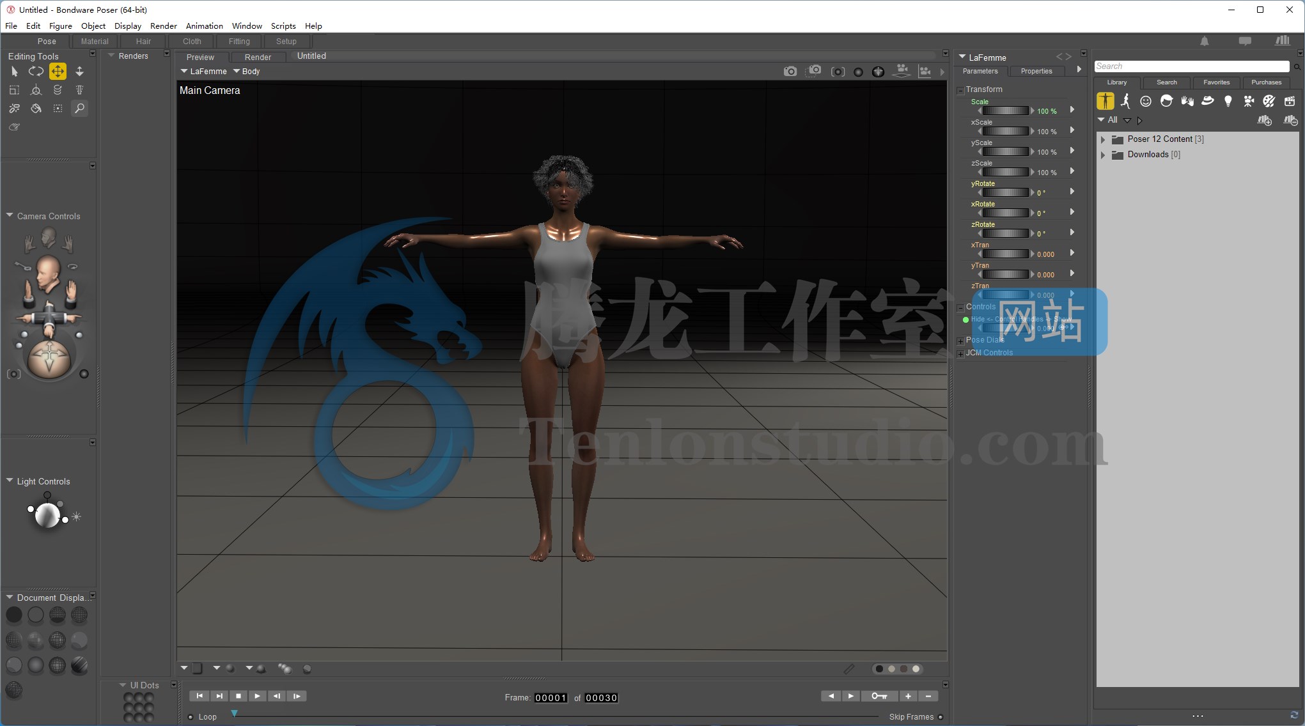
Task: Expand the Downloads folder
Action: coord(1103,155)
